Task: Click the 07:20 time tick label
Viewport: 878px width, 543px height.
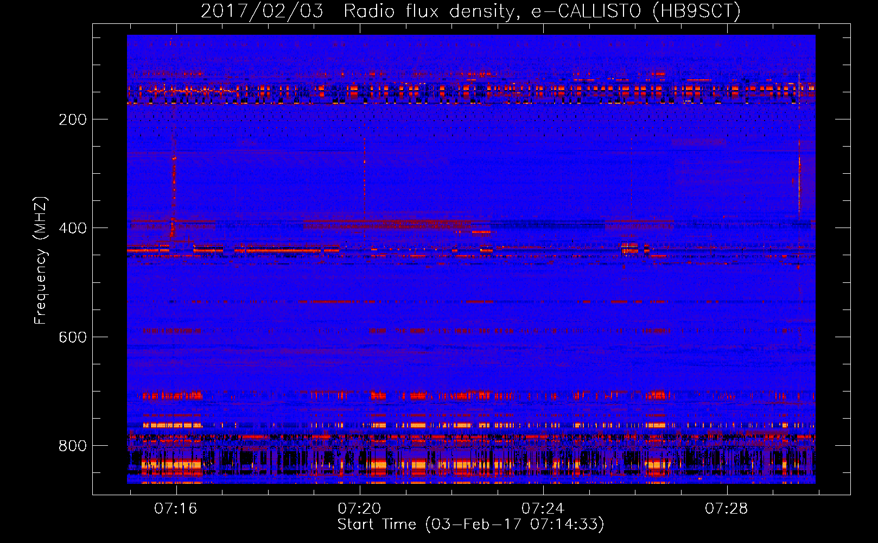Action: pos(359,508)
